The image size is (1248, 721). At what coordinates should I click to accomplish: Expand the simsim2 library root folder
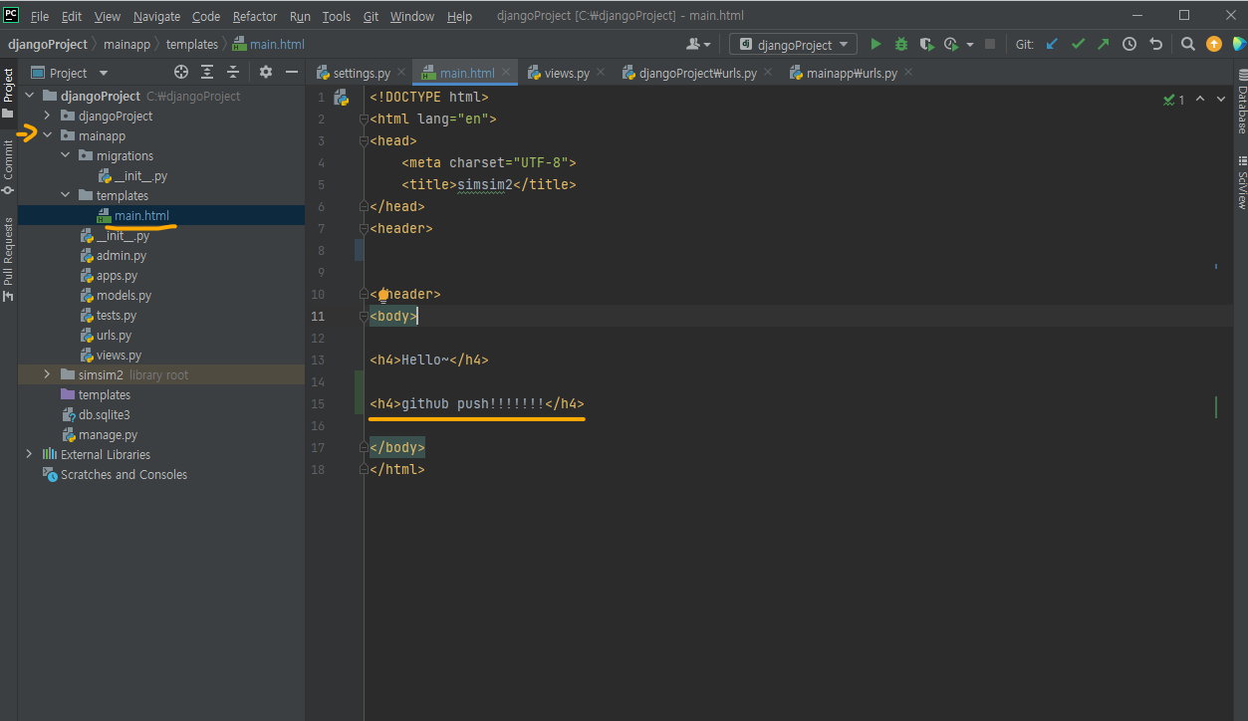point(47,375)
